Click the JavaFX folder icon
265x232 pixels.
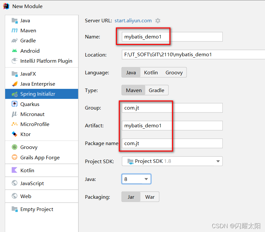coord(15,74)
